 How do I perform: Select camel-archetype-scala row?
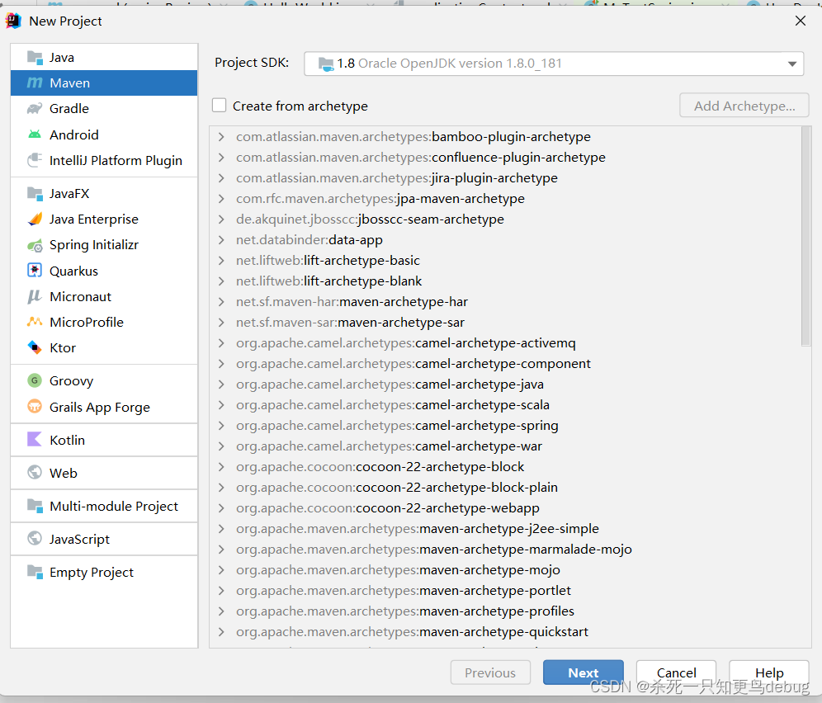click(505, 404)
